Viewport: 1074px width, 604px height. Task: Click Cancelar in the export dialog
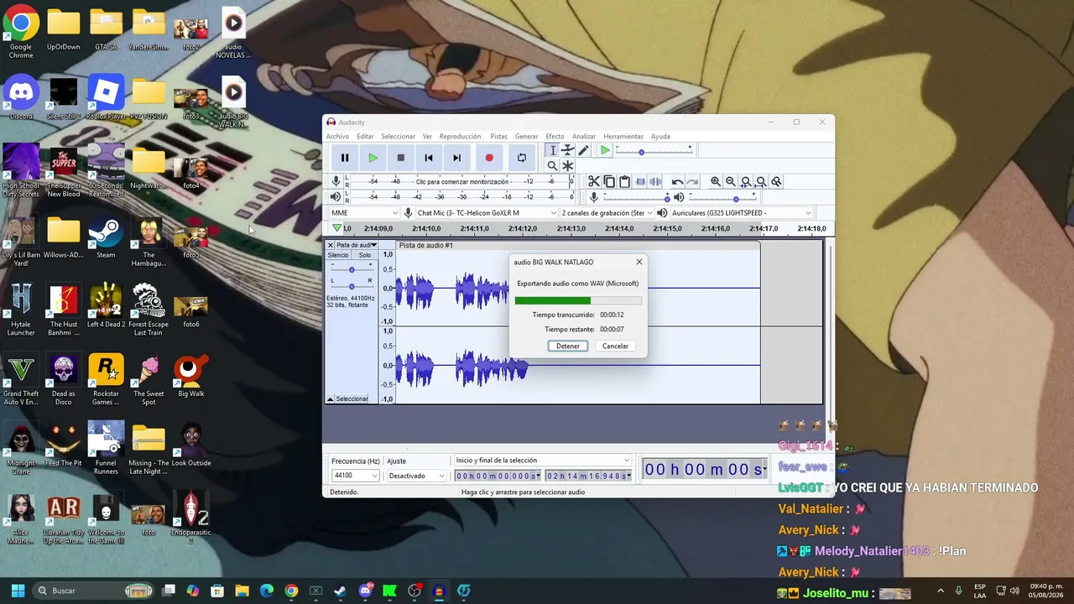[x=615, y=346]
